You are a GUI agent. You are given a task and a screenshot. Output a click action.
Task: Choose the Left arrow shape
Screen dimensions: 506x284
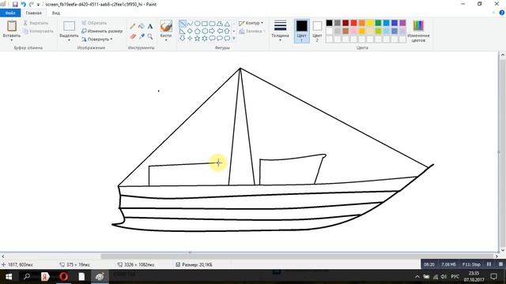220,32
